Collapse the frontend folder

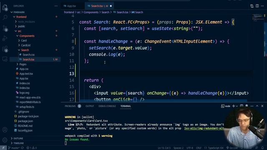(21, 17)
